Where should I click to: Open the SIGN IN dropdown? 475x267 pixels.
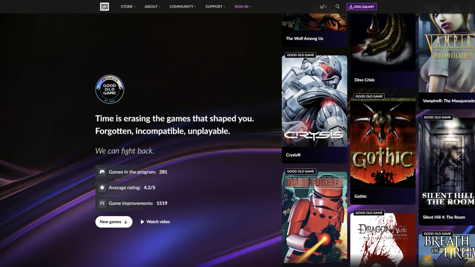pyautogui.click(x=241, y=6)
